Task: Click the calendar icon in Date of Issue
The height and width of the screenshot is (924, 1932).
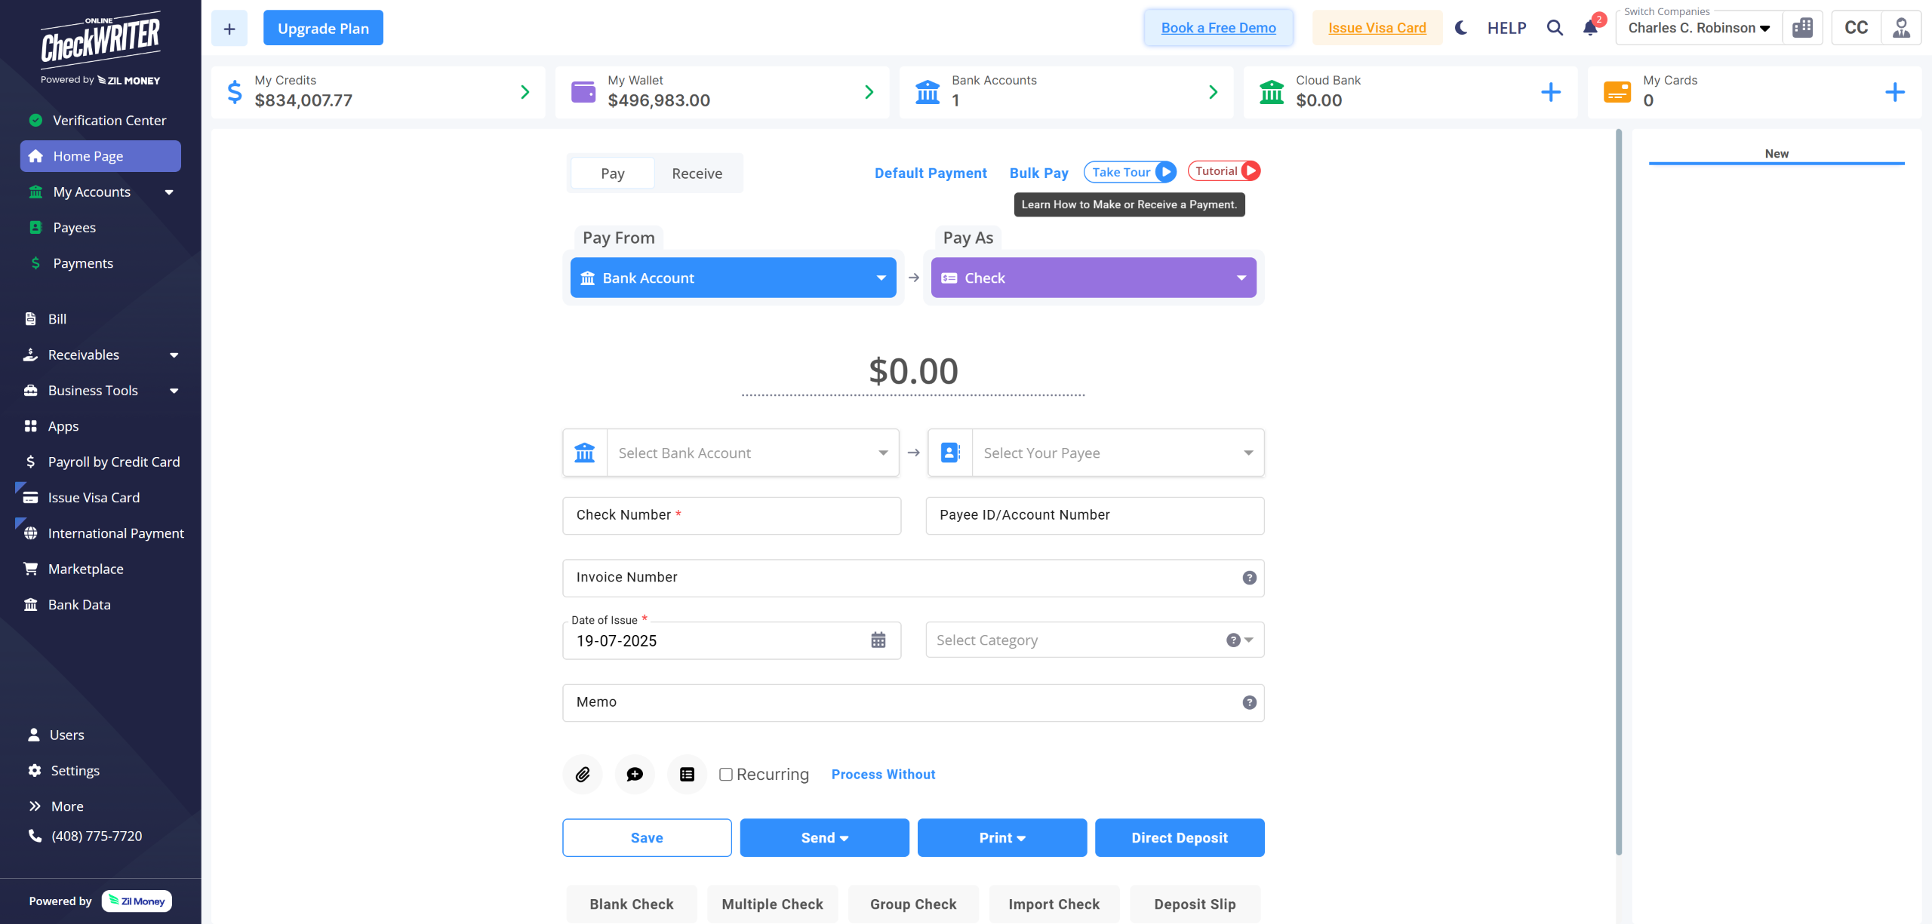Action: click(x=878, y=640)
